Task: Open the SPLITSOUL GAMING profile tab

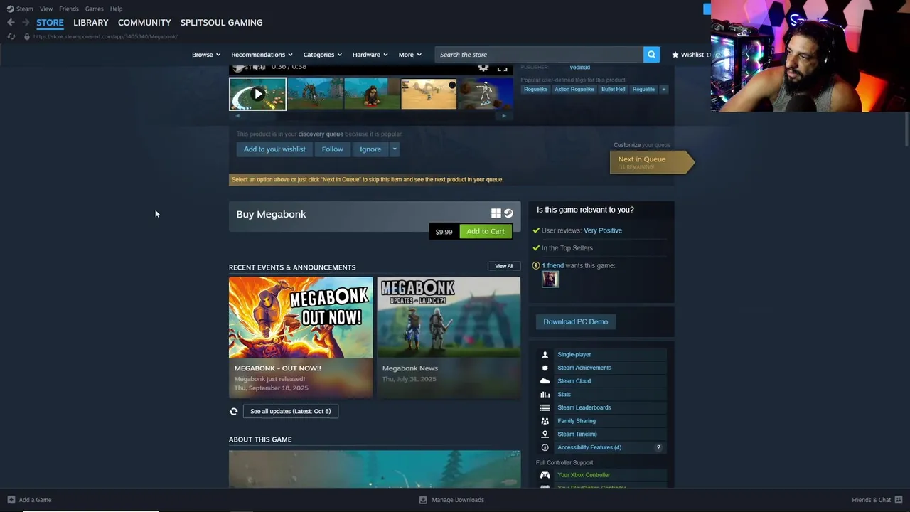Action: [x=221, y=23]
